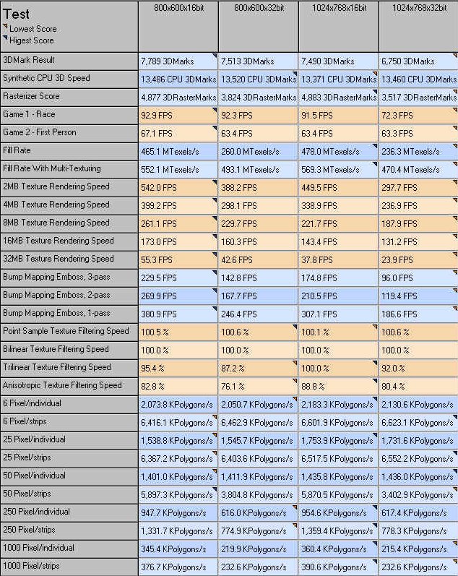Select the 7,789 3DMarks result cell

coord(178,61)
